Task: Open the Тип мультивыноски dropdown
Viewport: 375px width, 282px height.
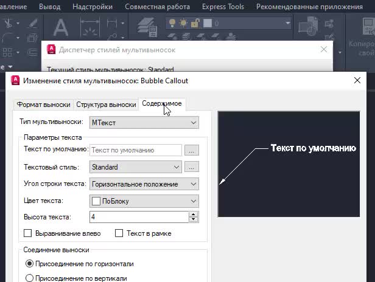Action: 144,123
